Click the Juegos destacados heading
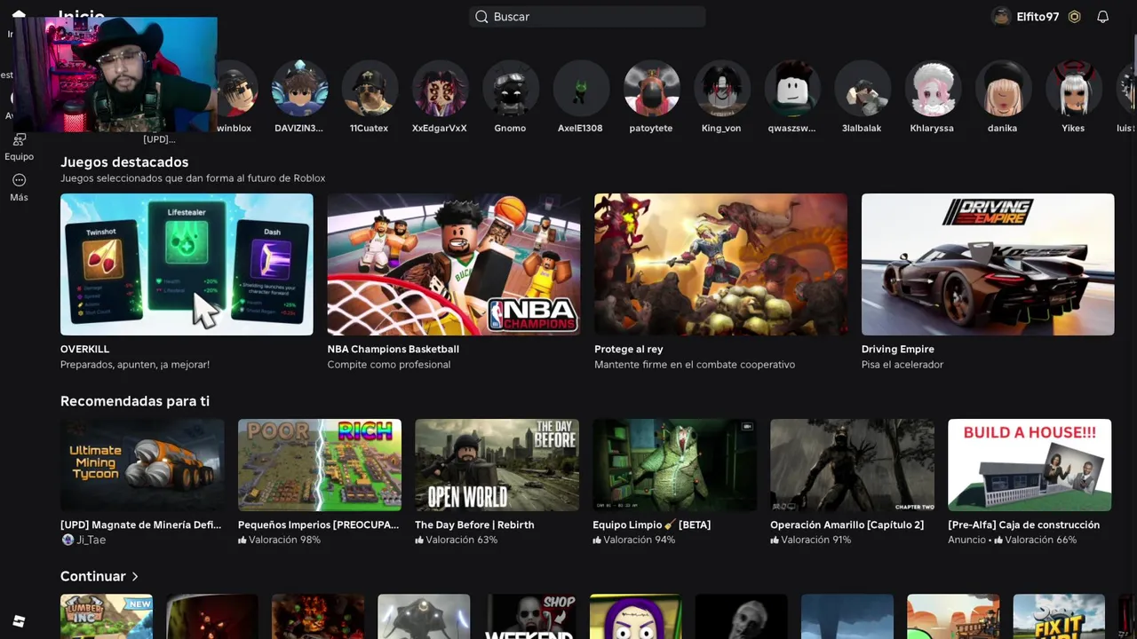 tap(124, 162)
